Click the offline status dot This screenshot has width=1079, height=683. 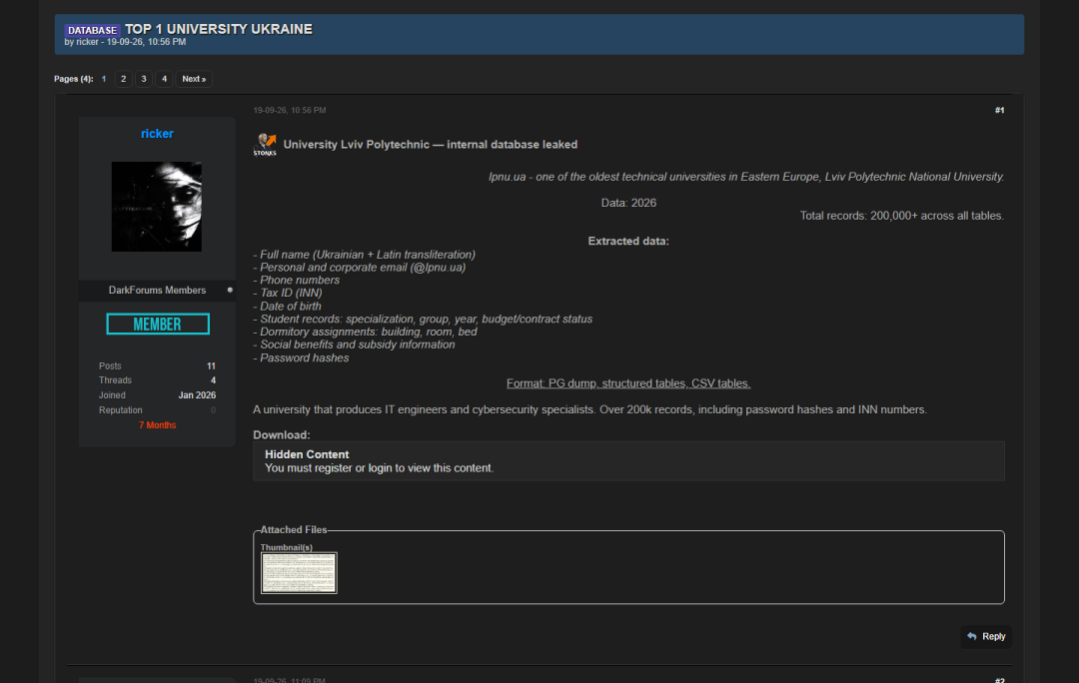coord(230,291)
